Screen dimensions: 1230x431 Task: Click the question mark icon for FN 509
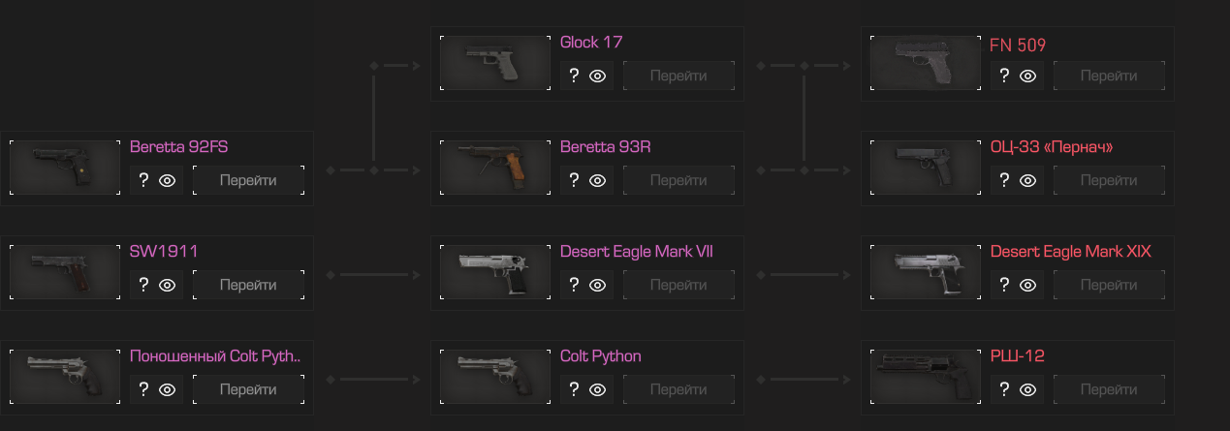1004,76
